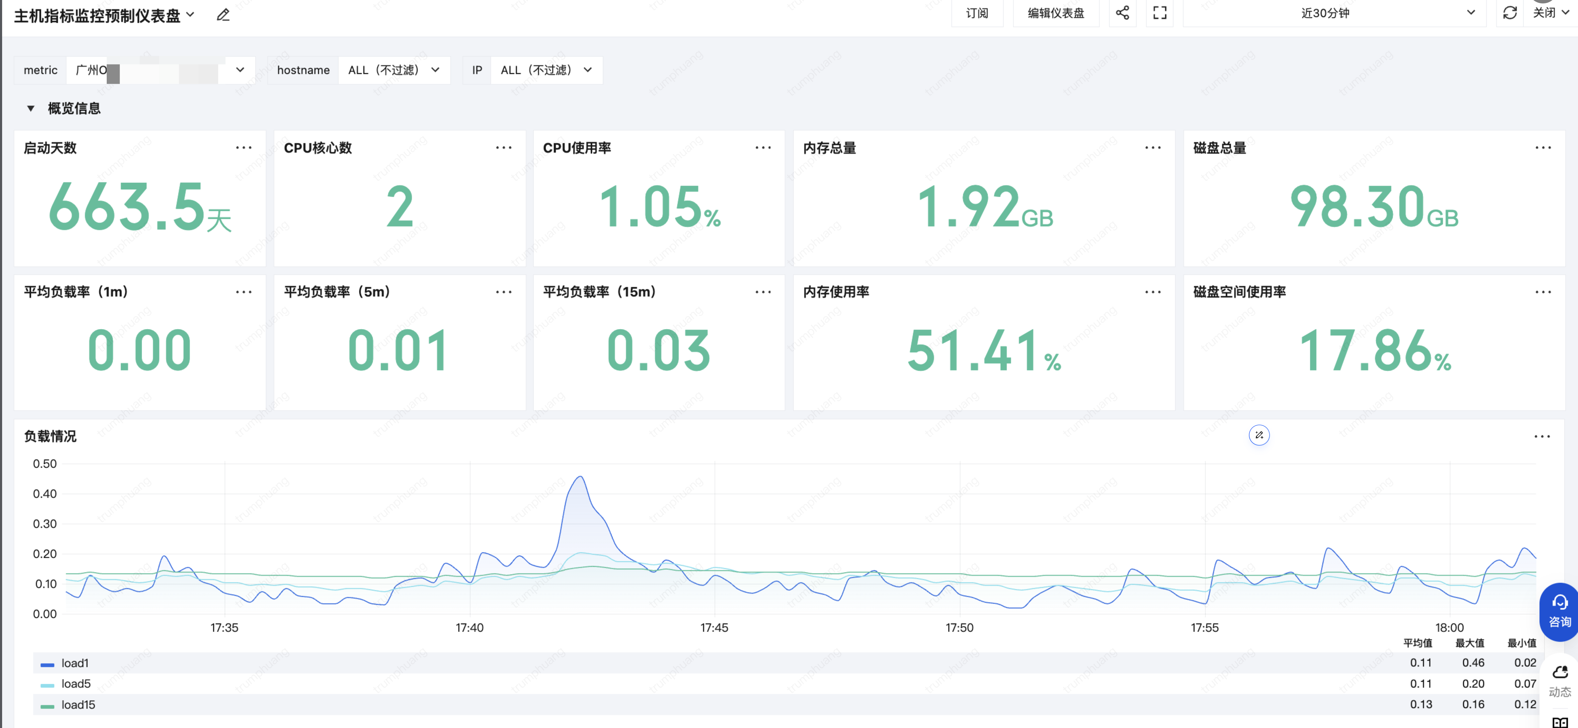Edit the dashboard title with pencil icon

[x=223, y=15]
